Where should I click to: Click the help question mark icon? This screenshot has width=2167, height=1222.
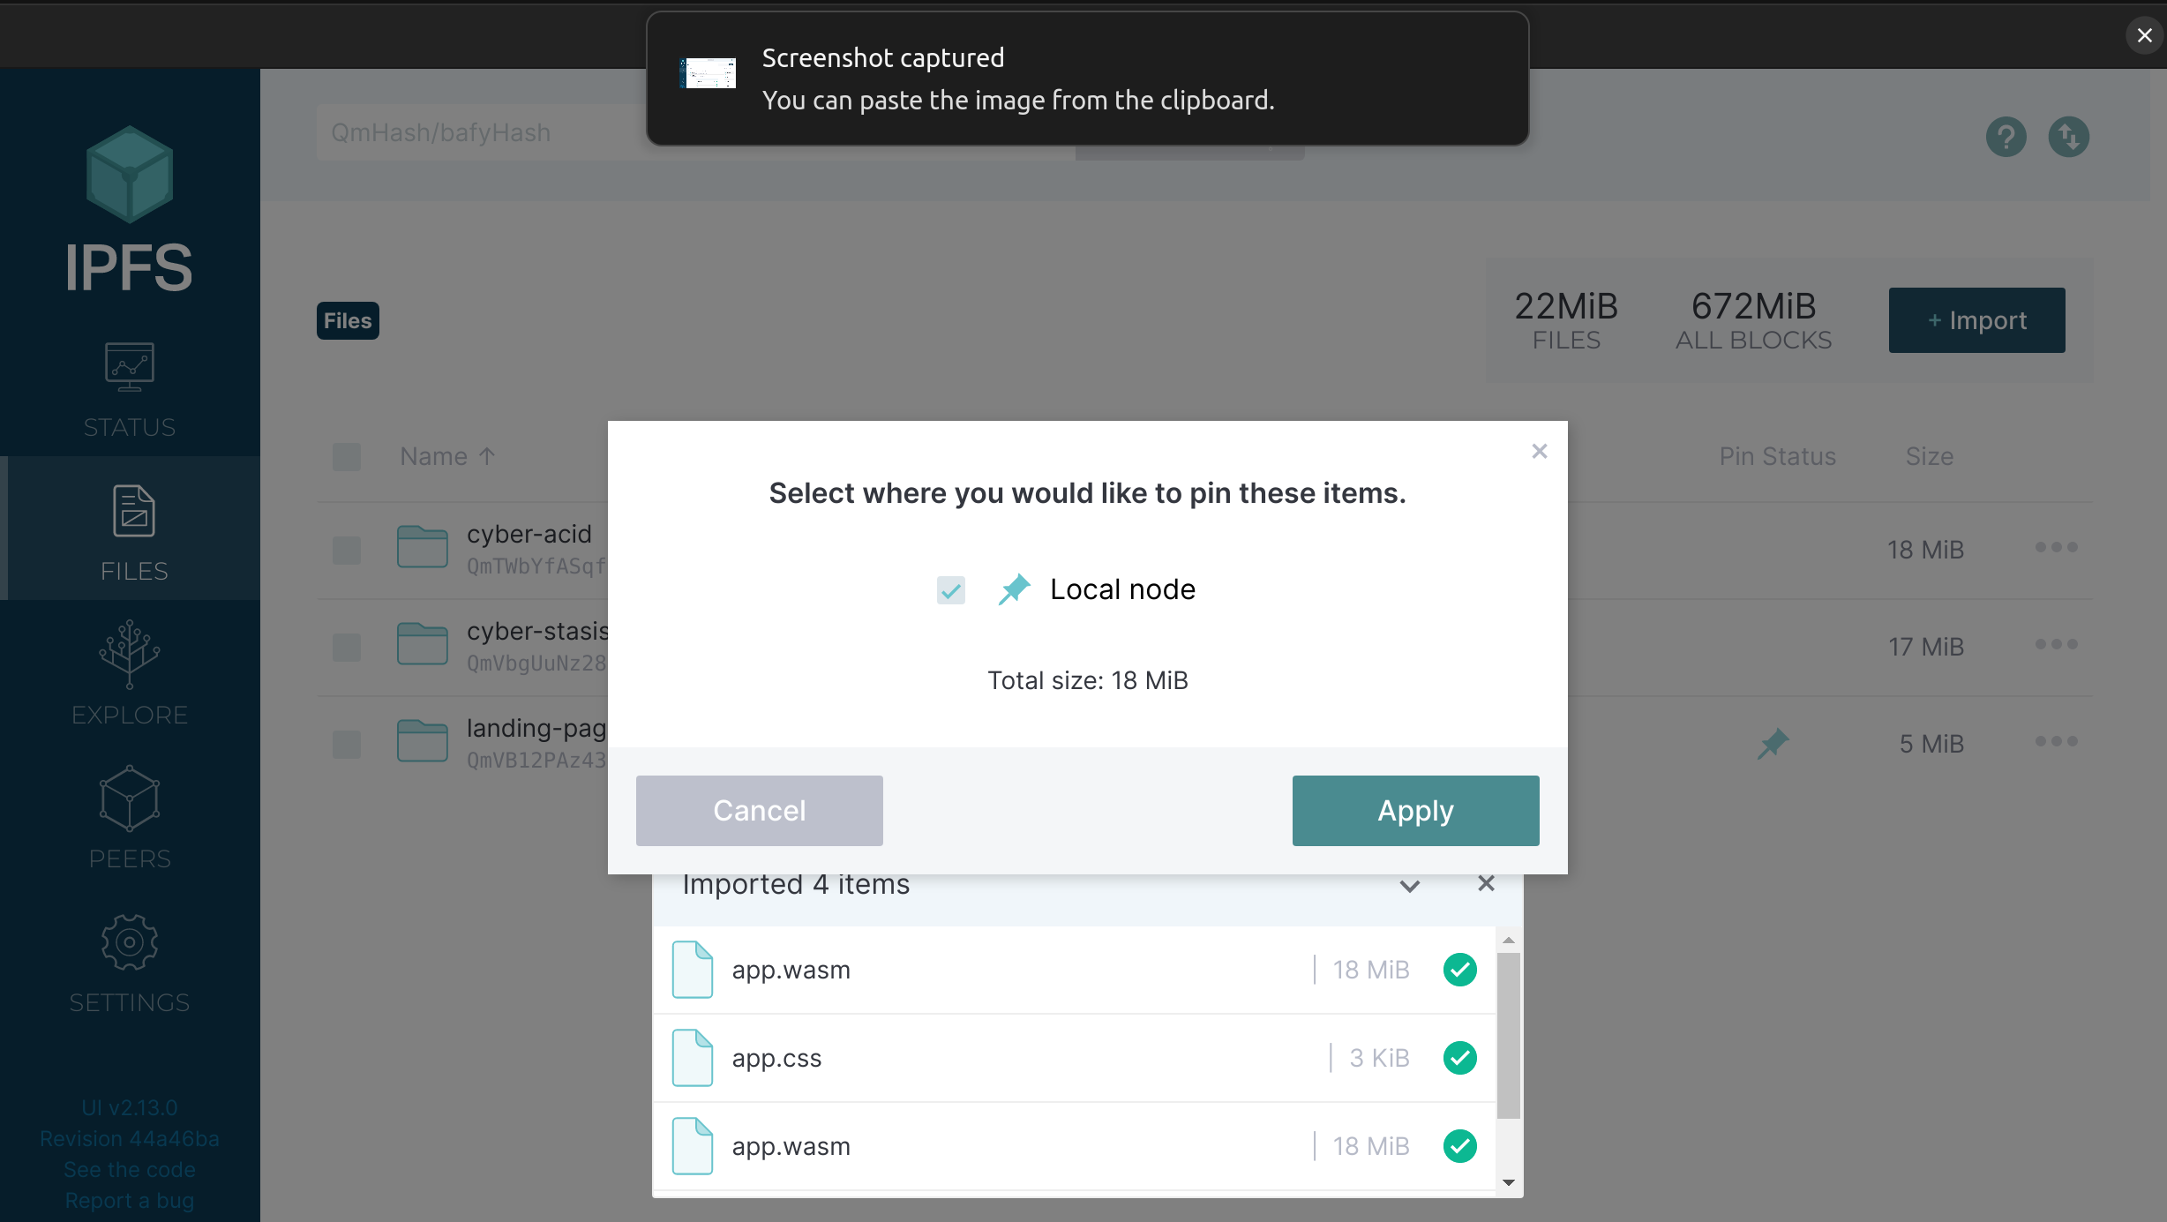[2006, 137]
